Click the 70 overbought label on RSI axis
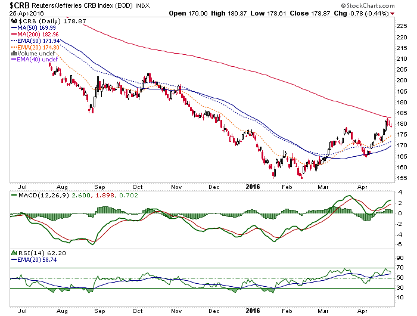Screen dimensions: 417x316 [400, 268]
